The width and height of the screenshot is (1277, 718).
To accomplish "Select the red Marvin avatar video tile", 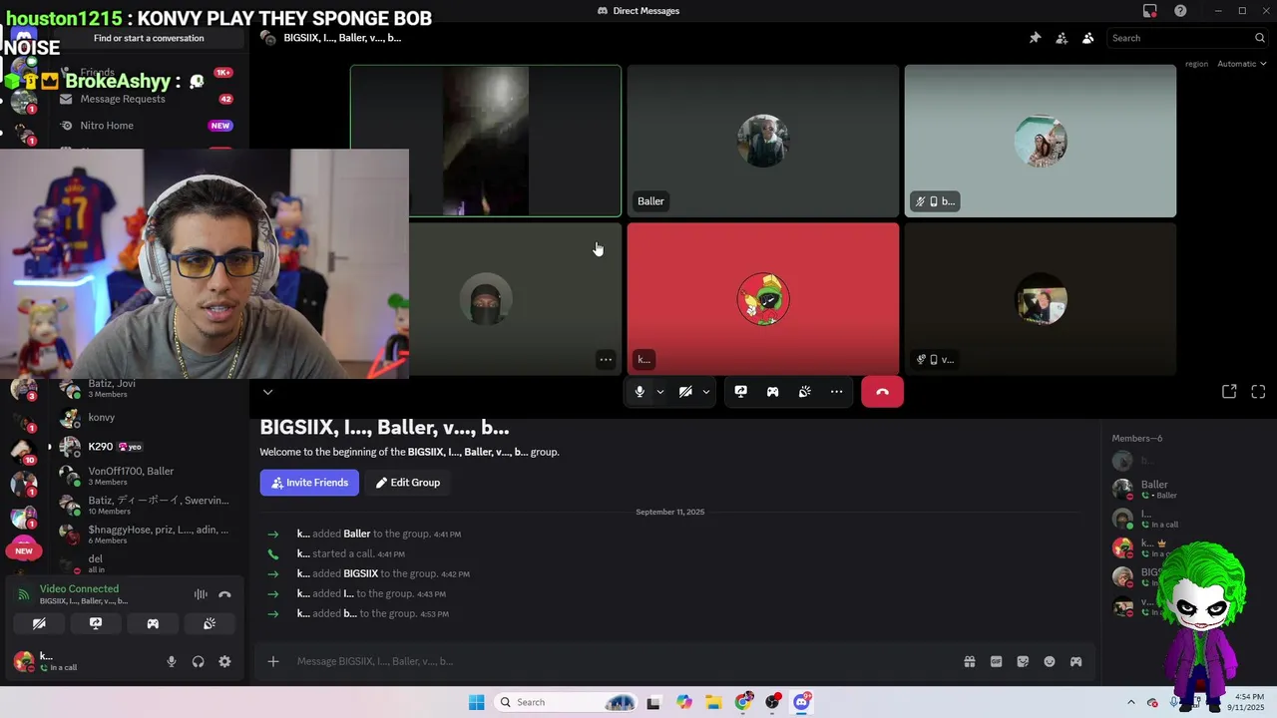I will [763, 299].
